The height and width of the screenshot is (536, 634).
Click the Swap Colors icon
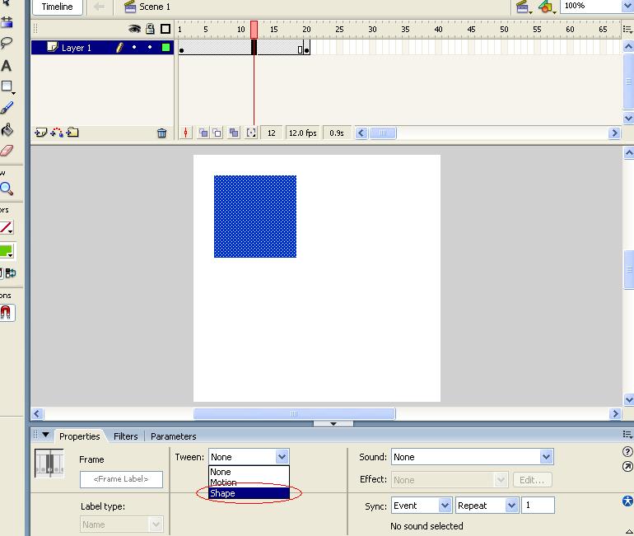pos(11,273)
